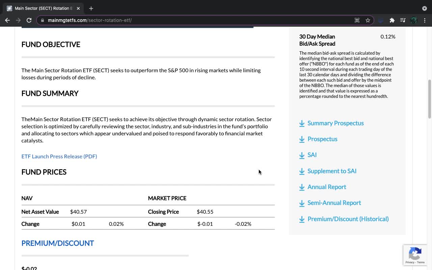Click the NAV change 0.02% value

pyautogui.click(x=116, y=224)
